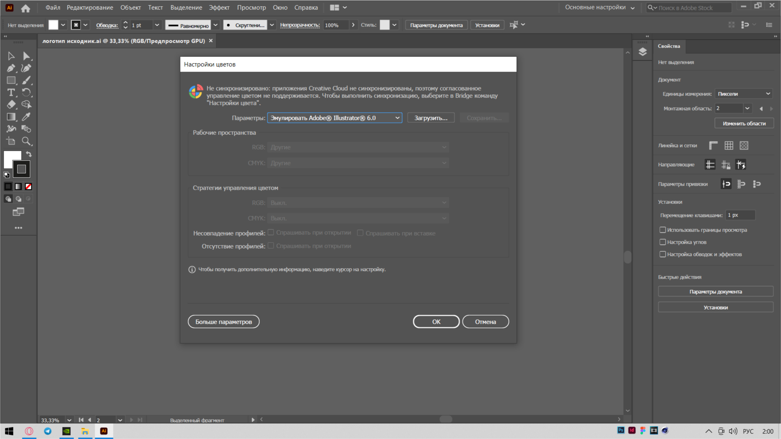
Task: Open Единицы измерения Пиксели dropdown
Action: click(744, 94)
